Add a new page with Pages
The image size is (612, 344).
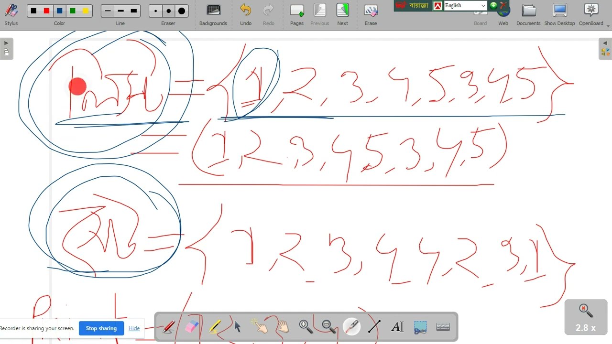pyautogui.click(x=297, y=14)
